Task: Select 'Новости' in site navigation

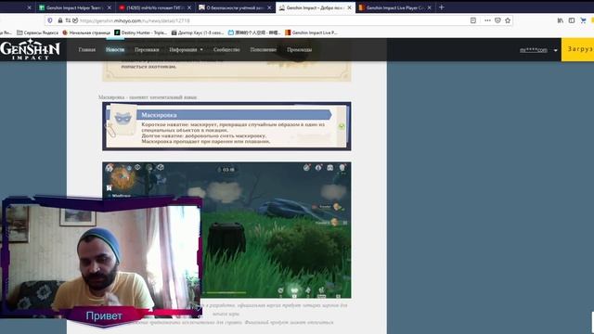Action: [x=115, y=49]
